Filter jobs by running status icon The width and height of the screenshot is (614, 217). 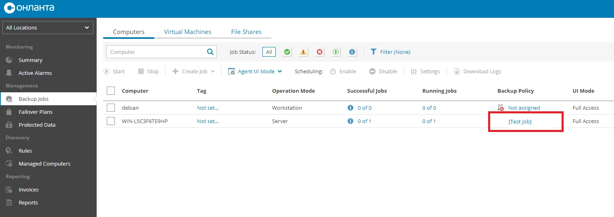click(336, 52)
